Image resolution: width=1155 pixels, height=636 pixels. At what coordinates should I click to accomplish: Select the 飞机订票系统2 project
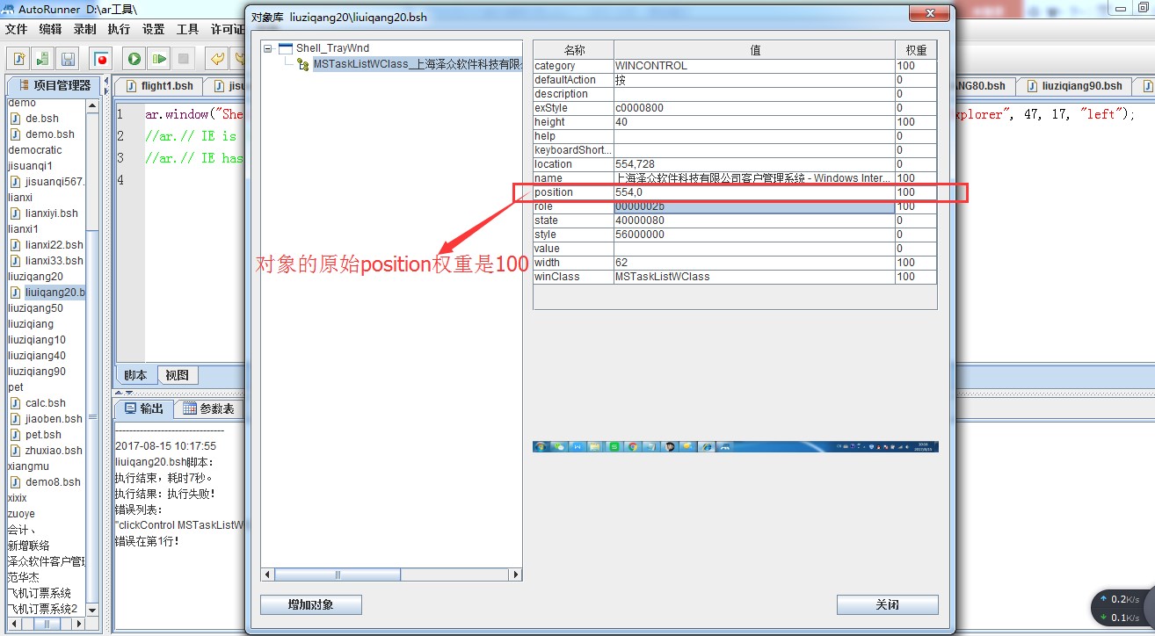pyautogui.click(x=42, y=609)
